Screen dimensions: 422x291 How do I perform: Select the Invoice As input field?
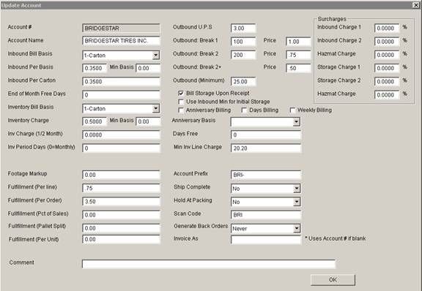(266, 239)
